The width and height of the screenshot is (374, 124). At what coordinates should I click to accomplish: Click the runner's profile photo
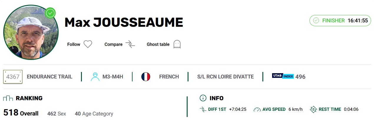[x=31, y=33]
